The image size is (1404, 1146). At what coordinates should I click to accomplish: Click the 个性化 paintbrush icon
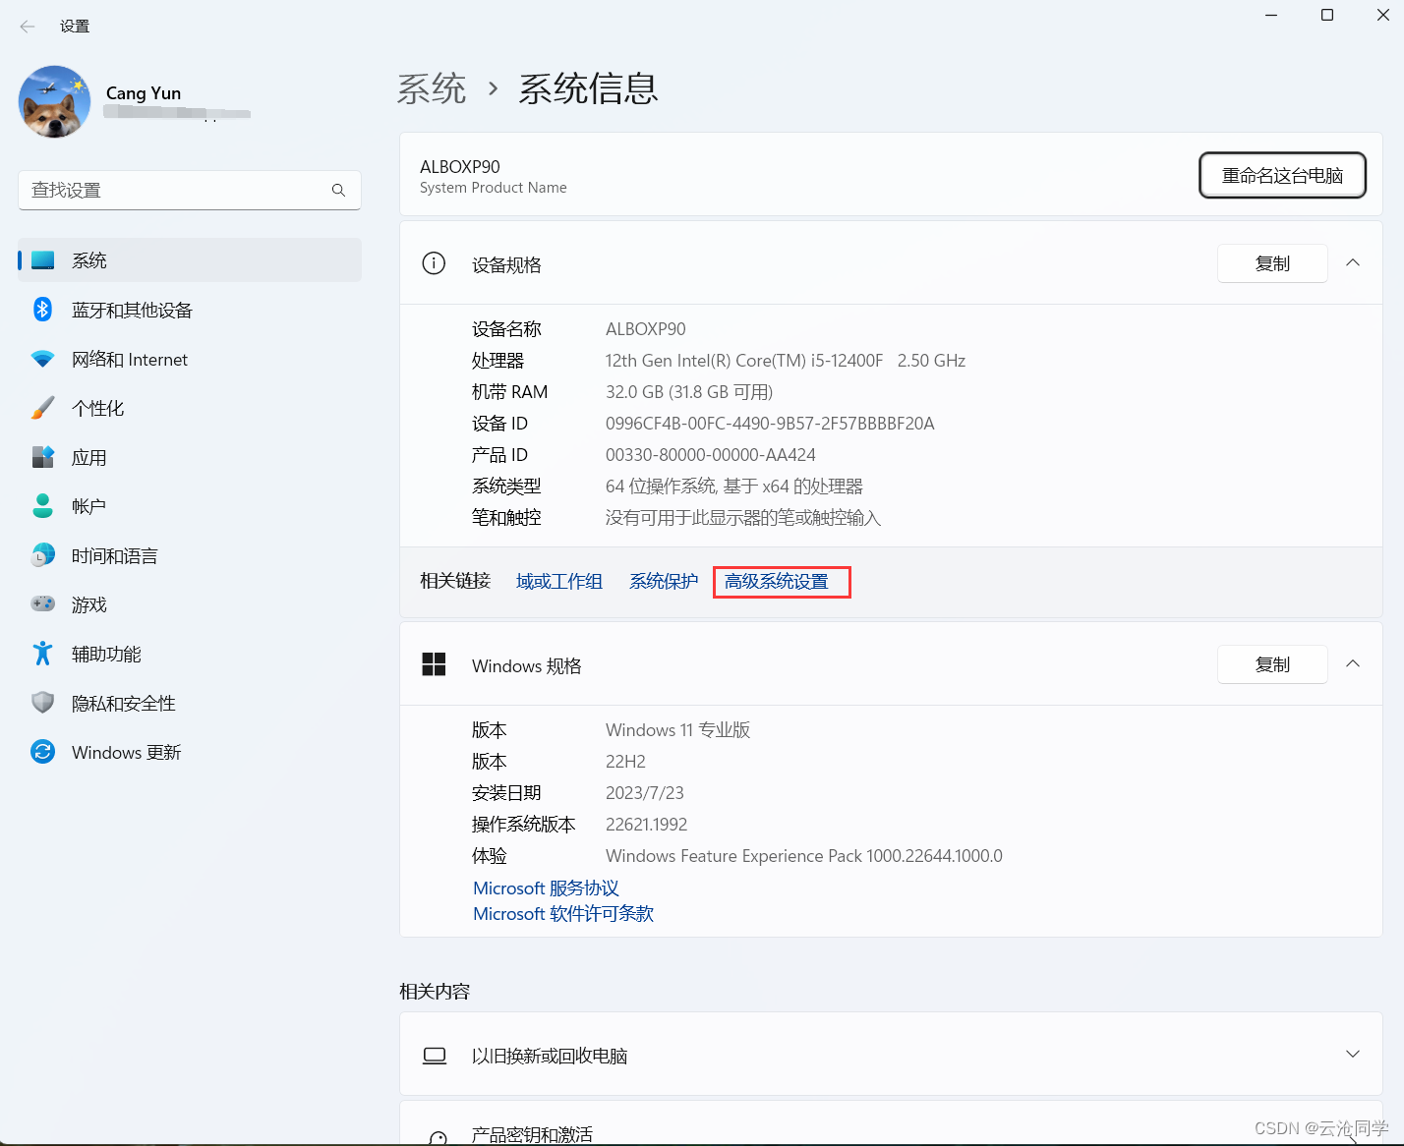pyautogui.click(x=43, y=408)
